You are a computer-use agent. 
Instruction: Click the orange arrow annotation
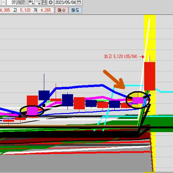(114, 80)
